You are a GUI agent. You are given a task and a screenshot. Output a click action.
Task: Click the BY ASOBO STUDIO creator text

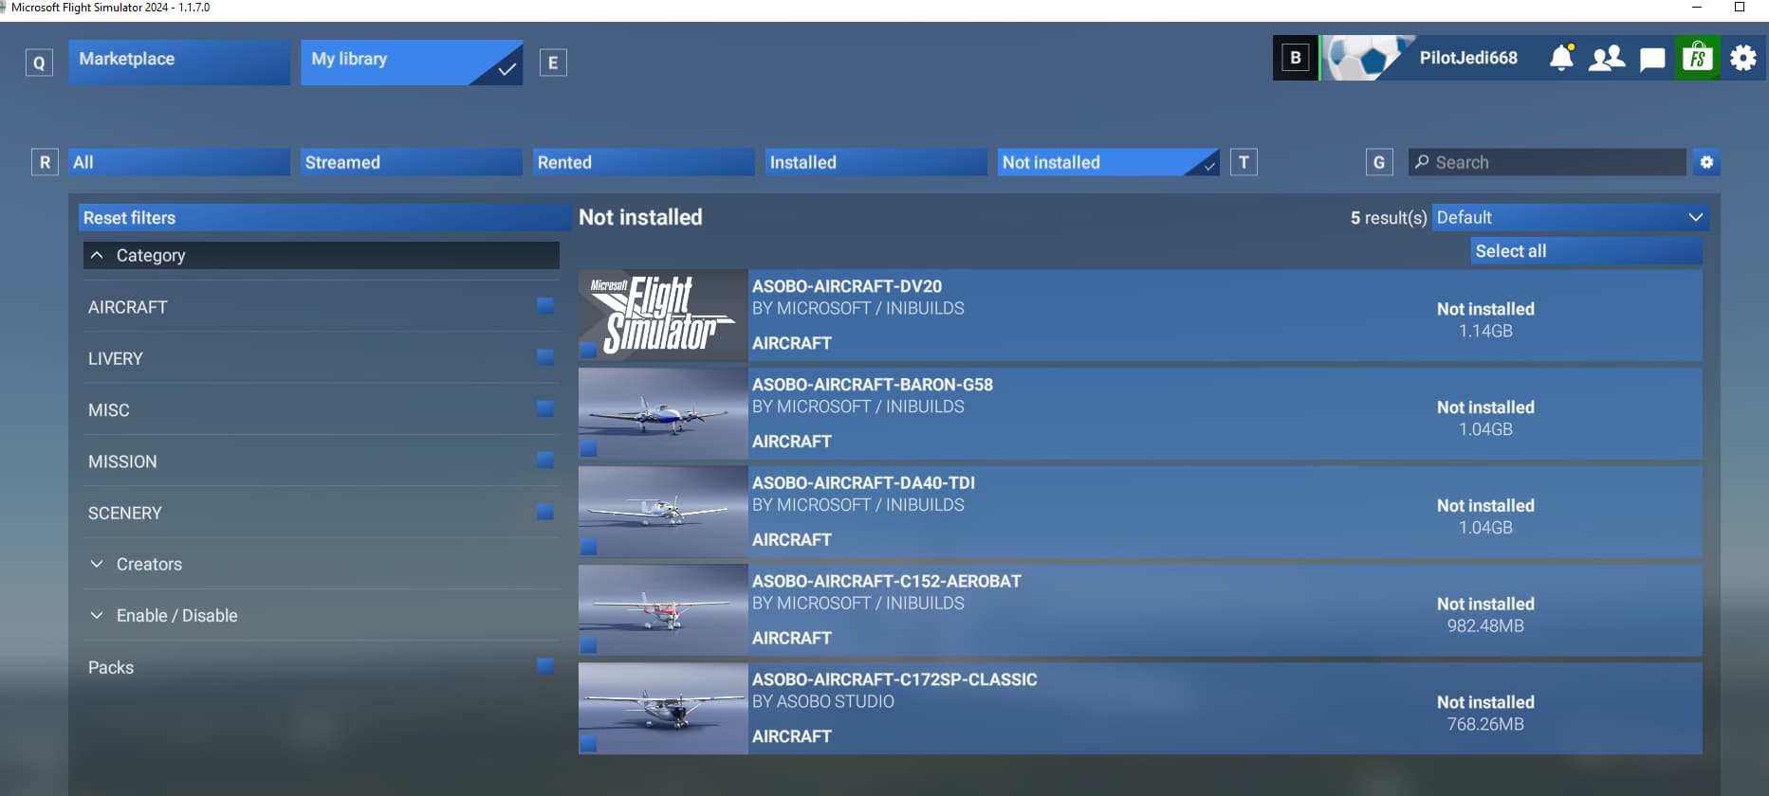pyautogui.click(x=823, y=701)
